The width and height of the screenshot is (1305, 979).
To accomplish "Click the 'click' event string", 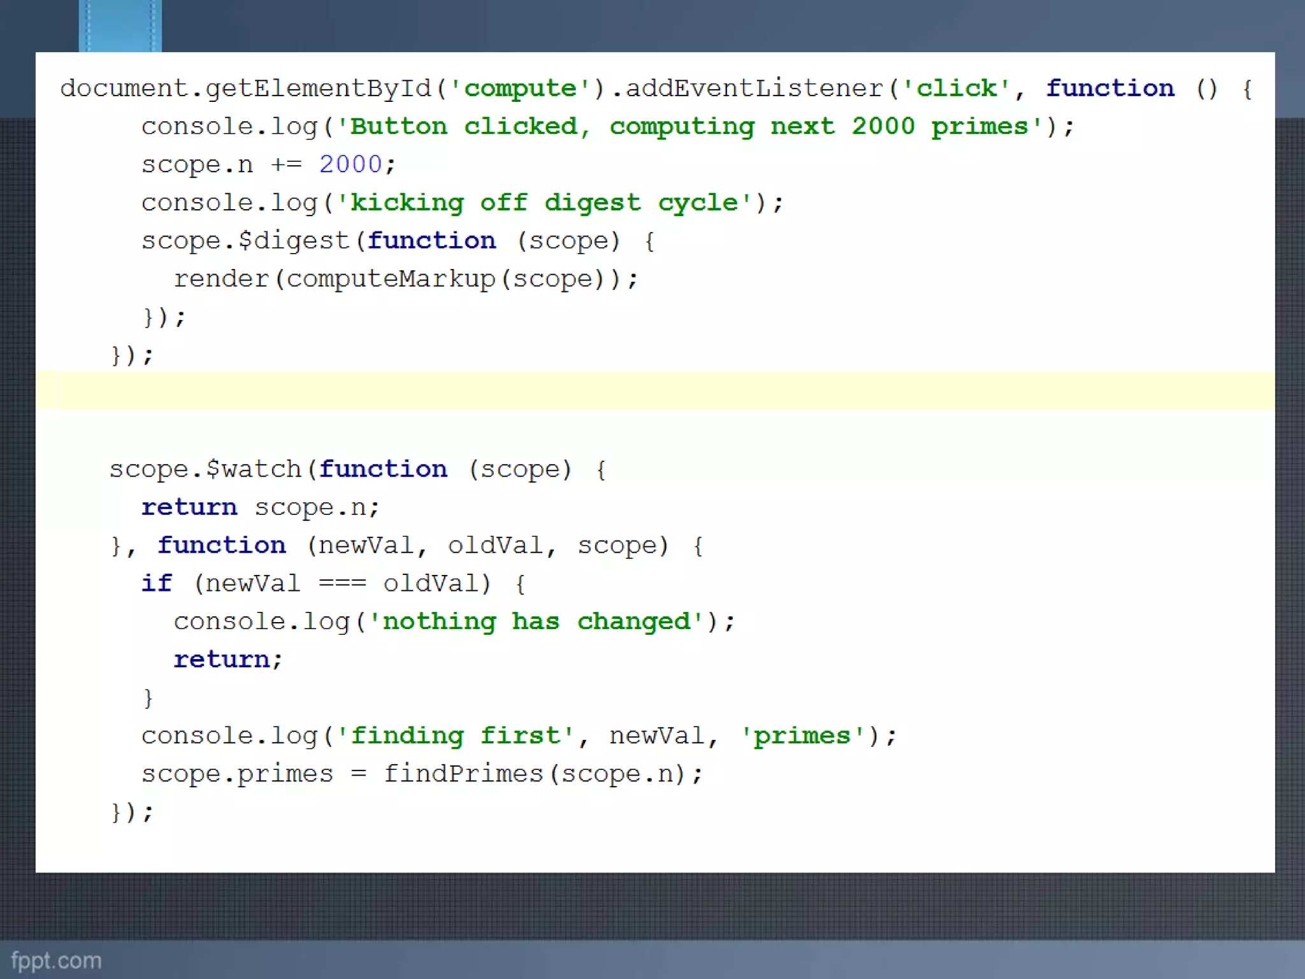I will click(956, 89).
